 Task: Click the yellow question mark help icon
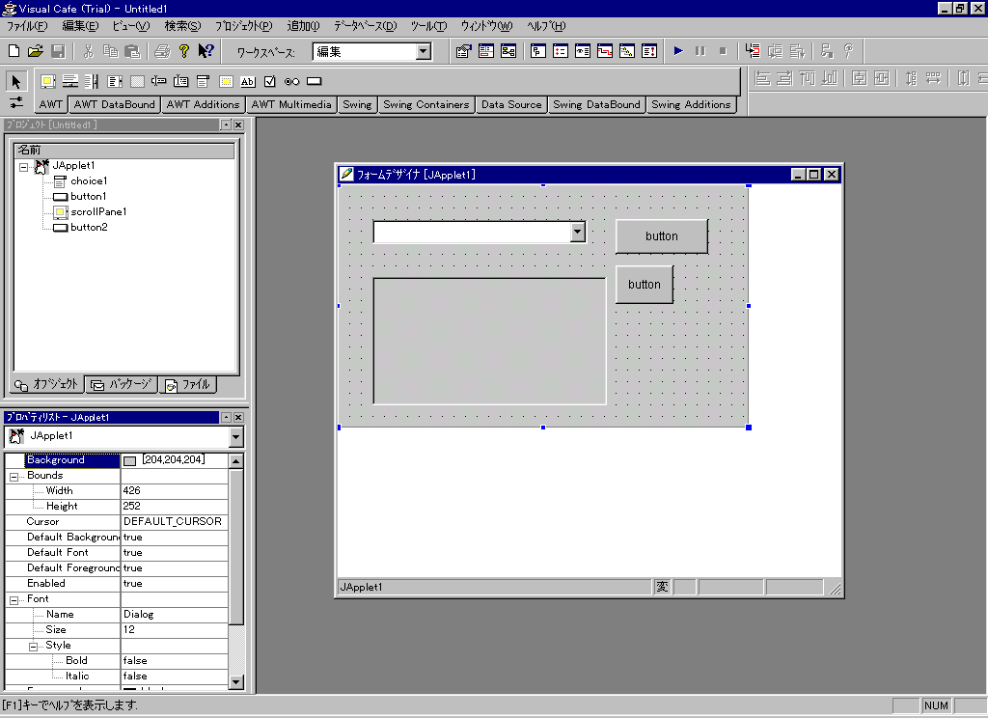pyautogui.click(x=184, y=51)
